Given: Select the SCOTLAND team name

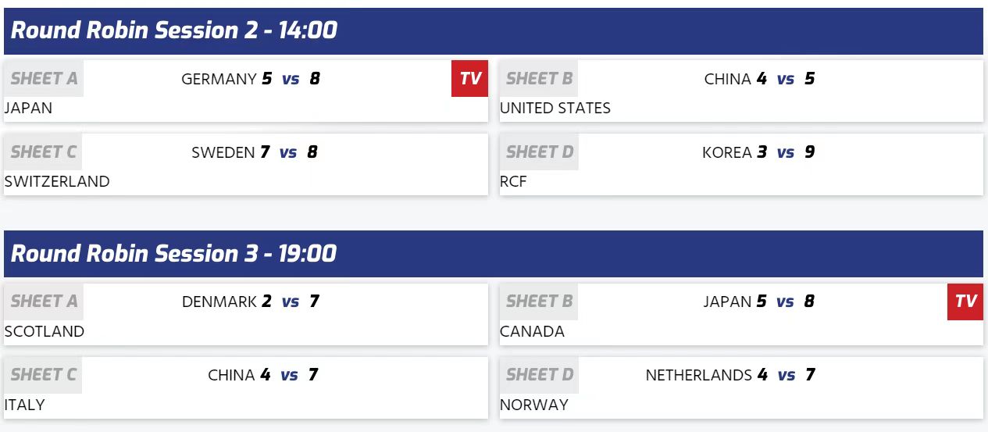Looking at the screenshot, I should (45, 331).
